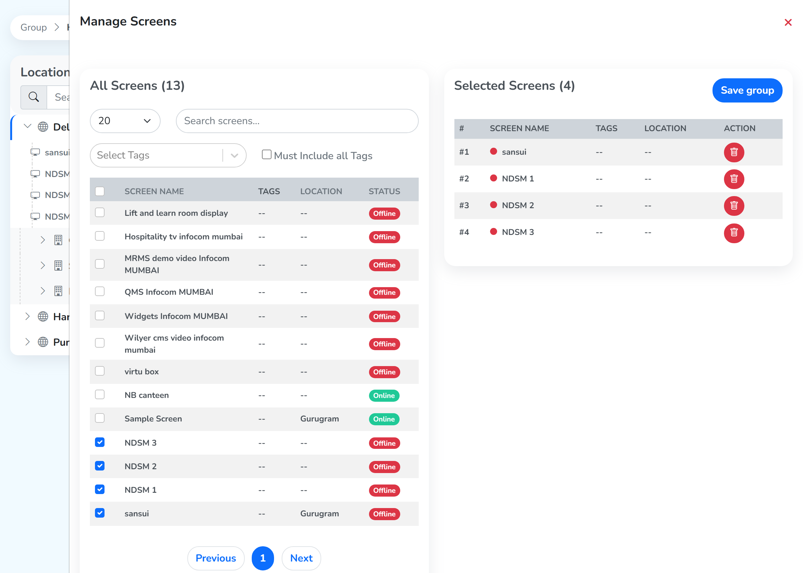The image size is (803, 573).
Task: Click Offline badge for virtu box
Action: pyautogui.click(x=384, y=372)
